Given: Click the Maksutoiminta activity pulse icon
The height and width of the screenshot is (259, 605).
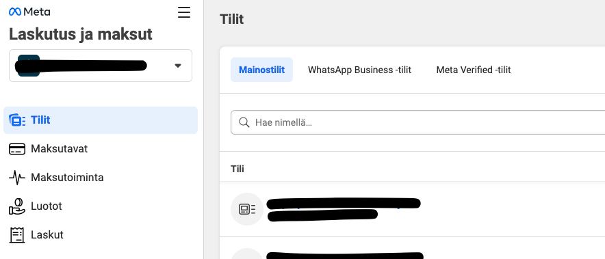Looking at the screenshot, I should [16, 178].
